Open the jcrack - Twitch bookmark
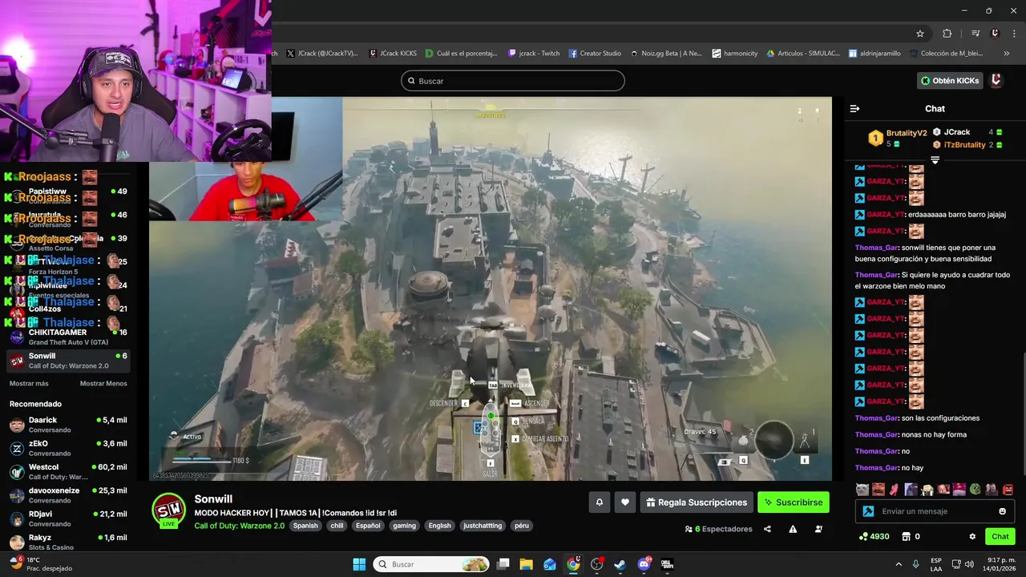 tap(534, 54)
